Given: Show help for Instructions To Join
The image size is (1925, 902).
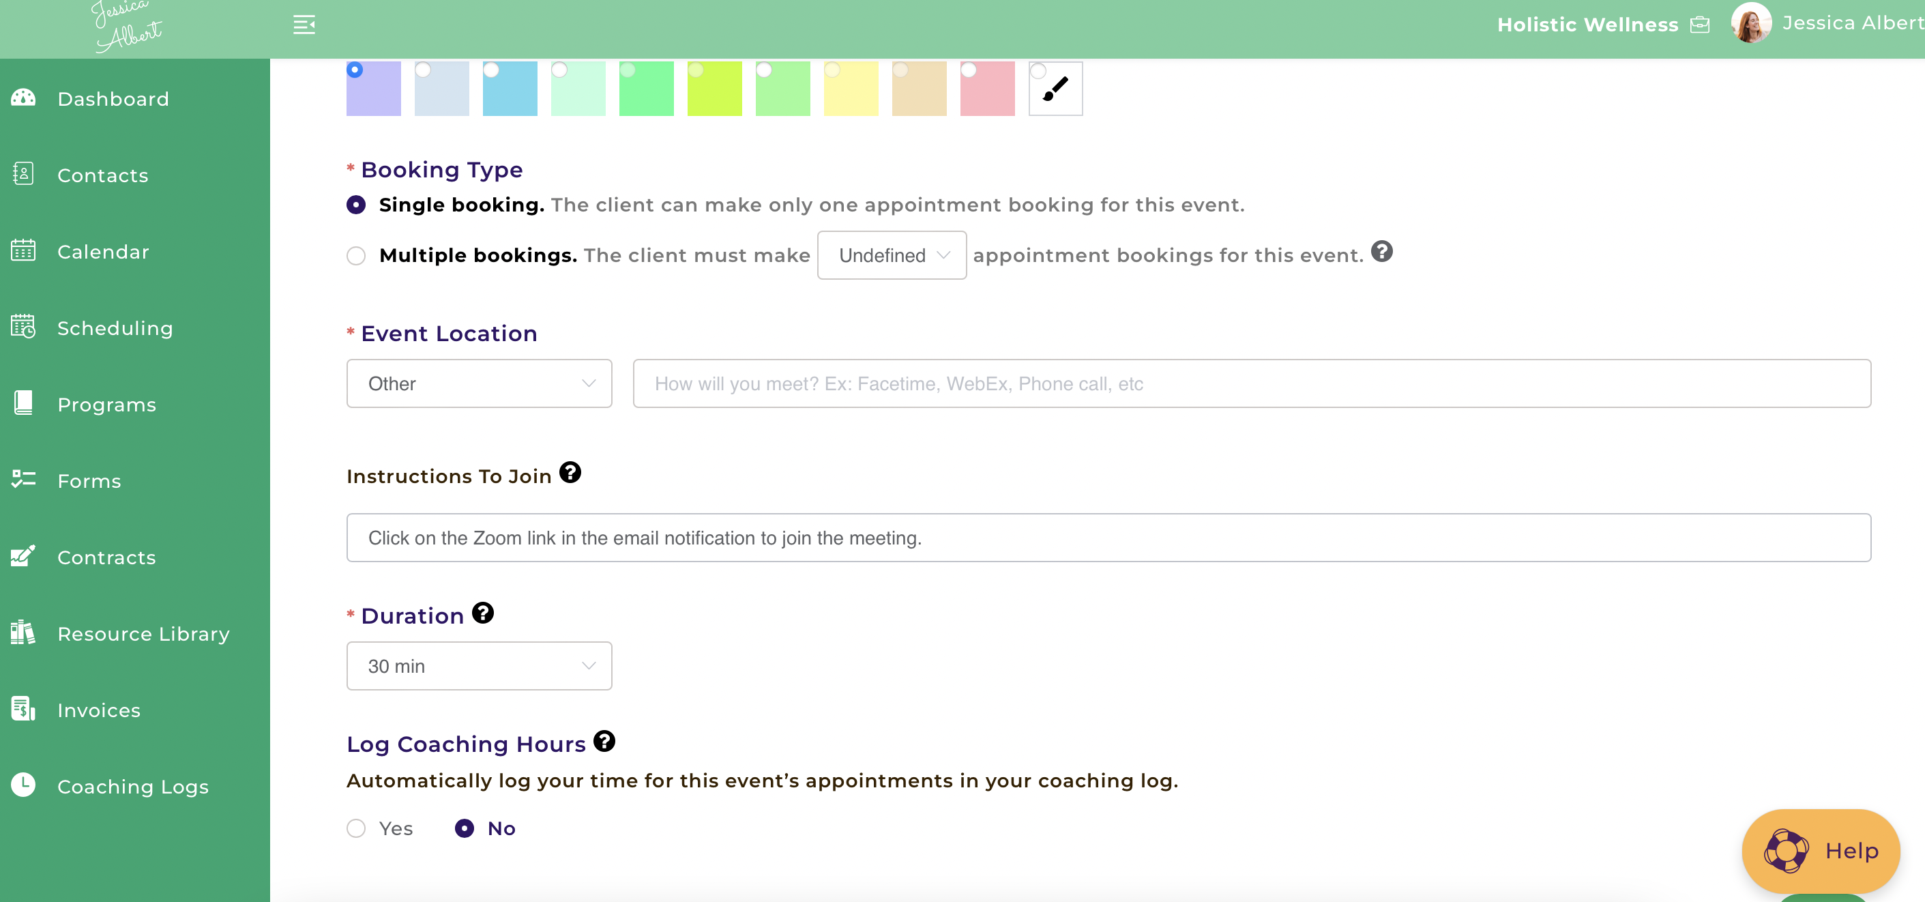Looking at the screenshot, I should (570, 472).
